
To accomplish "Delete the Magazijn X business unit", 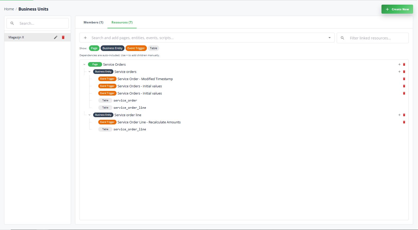I will tap(63, 37).
